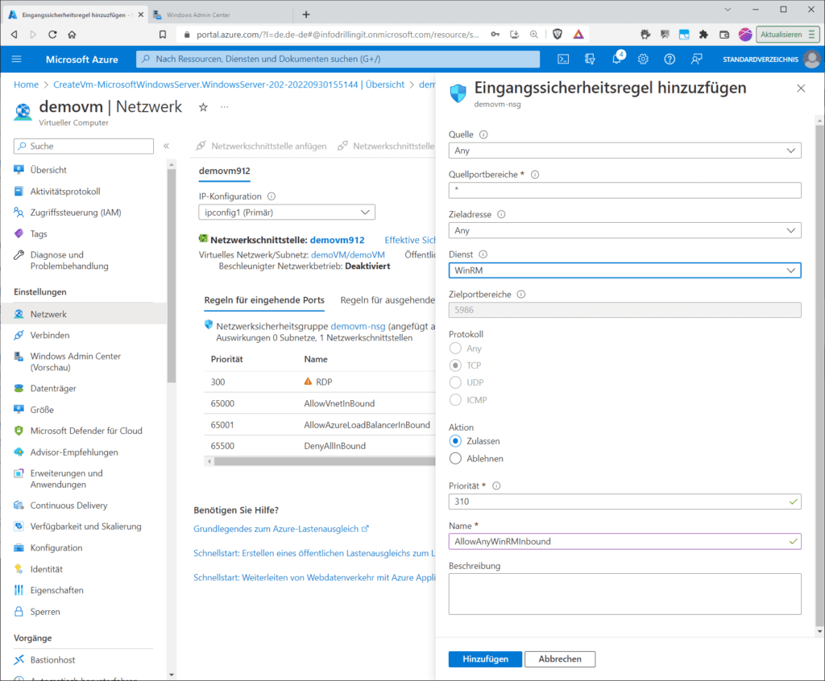
Task: Open Brave Shields icon
Action: click(558, 34)
